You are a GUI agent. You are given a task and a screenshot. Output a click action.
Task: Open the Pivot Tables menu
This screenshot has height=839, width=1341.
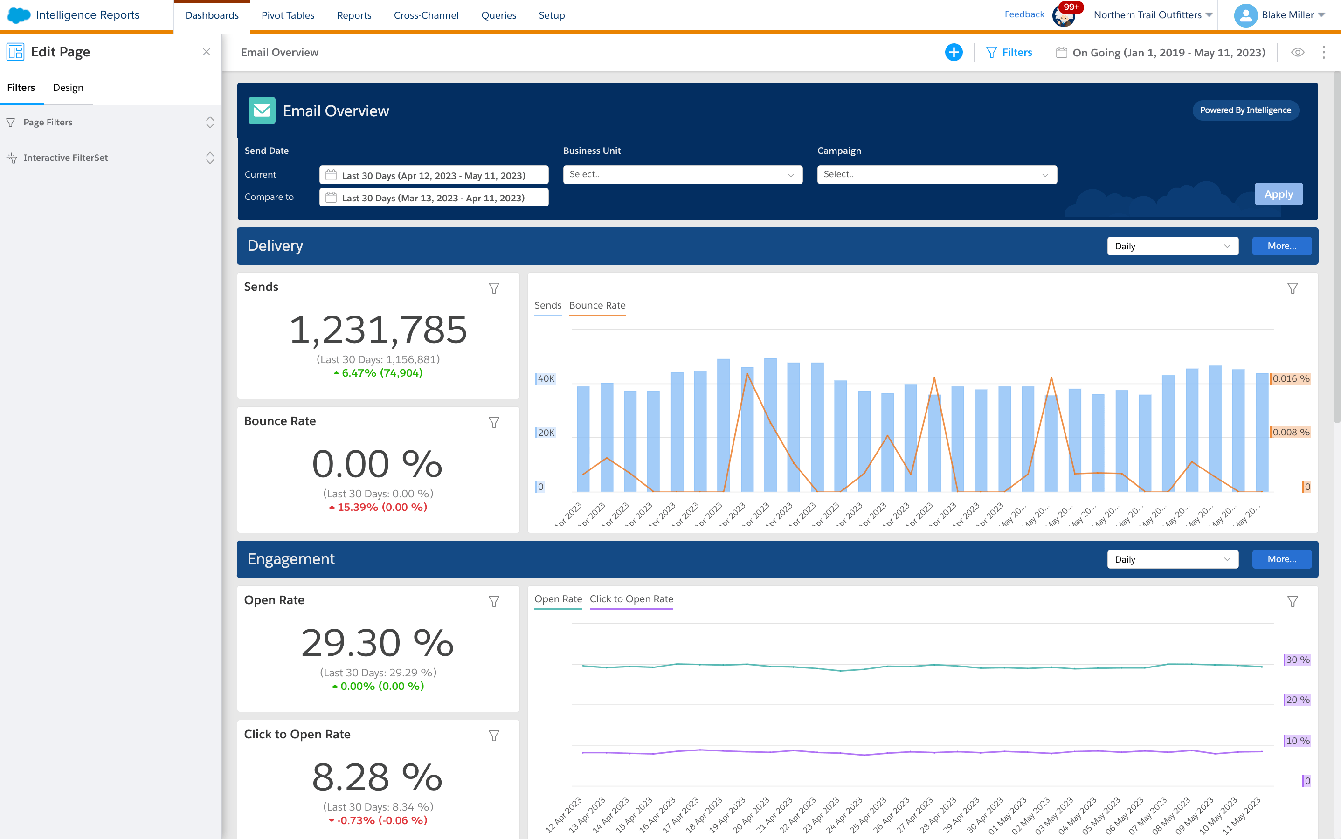[288, 15]
